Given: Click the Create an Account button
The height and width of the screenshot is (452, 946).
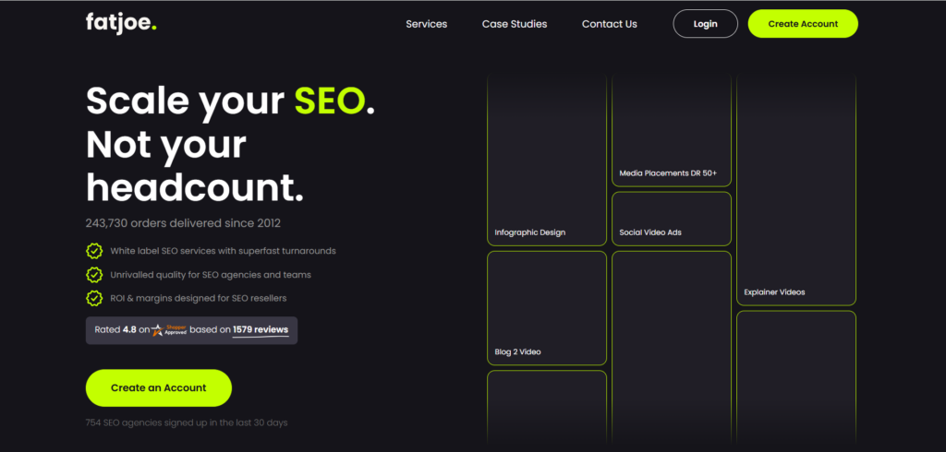Looking at the screenshot, I should point(159,388).
